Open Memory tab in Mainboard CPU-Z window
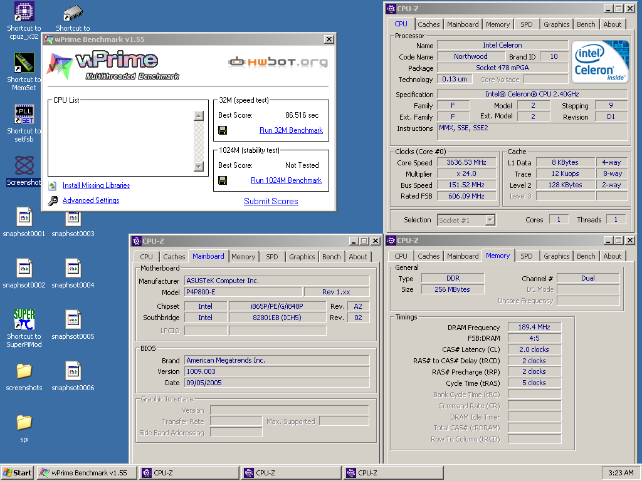 tap(243, 257)
